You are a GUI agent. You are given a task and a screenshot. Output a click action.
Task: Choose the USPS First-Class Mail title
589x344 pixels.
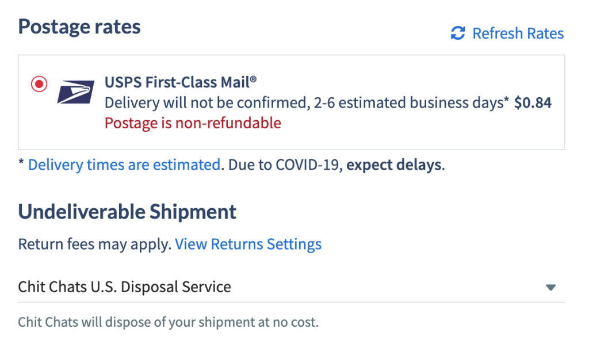coord(180,82)
